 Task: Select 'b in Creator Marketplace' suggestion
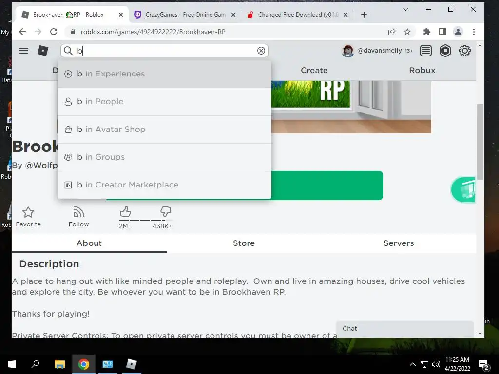click(165, 185)
